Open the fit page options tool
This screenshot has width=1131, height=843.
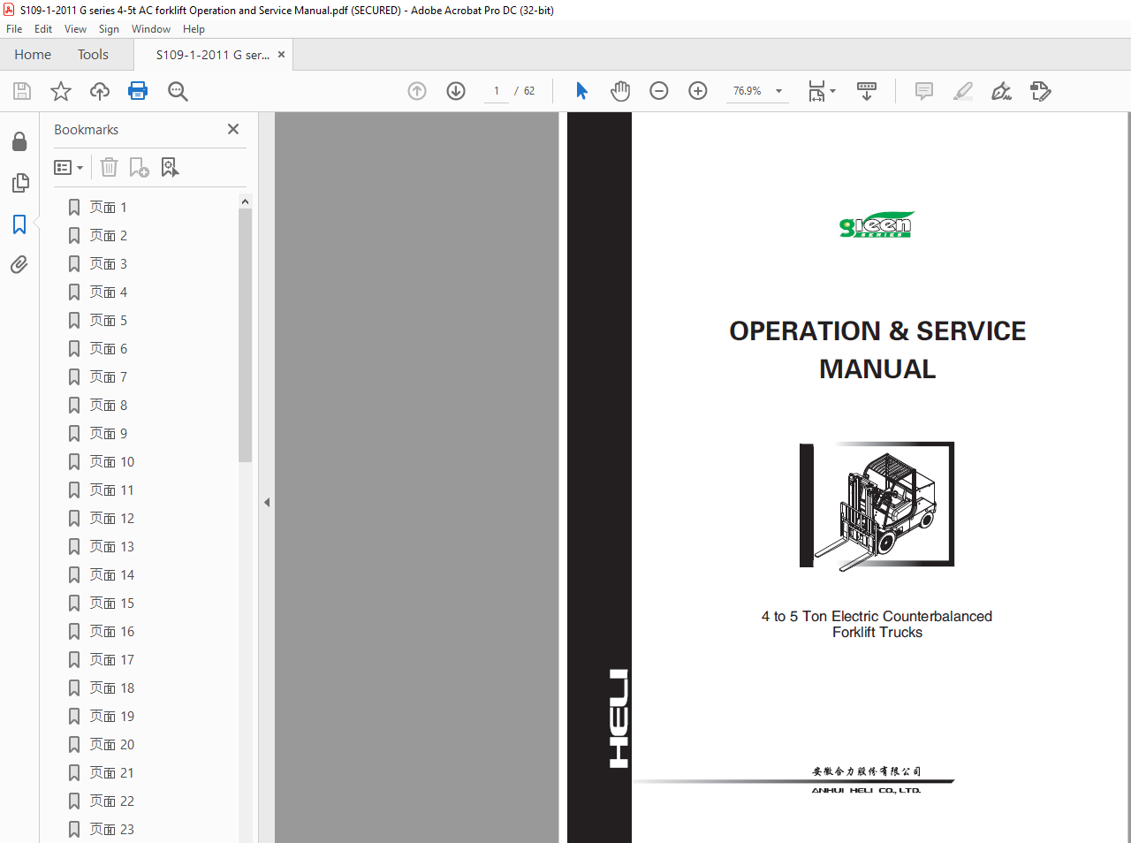tap(821, 91)
